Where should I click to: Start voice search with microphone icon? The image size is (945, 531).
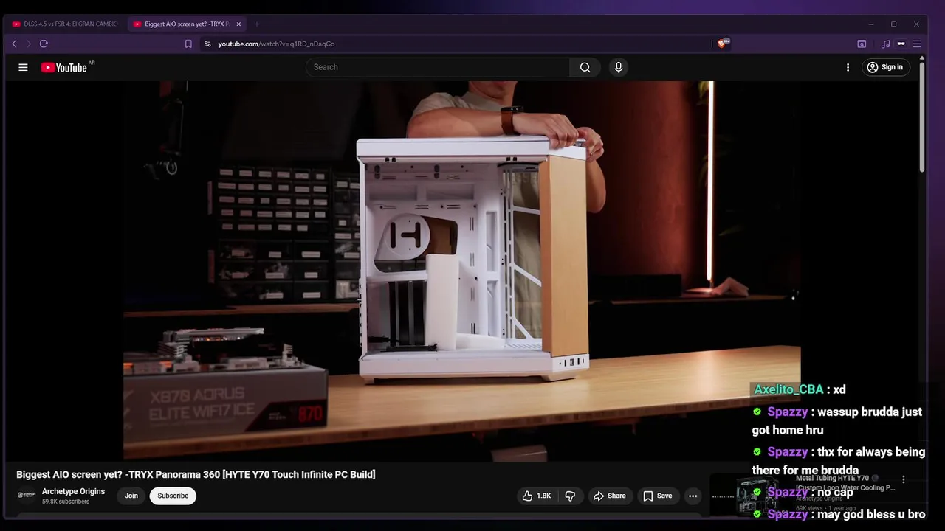(619, 67)
